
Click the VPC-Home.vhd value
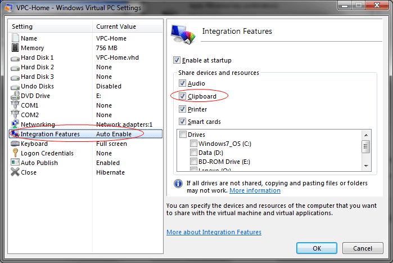coord(118,57)
